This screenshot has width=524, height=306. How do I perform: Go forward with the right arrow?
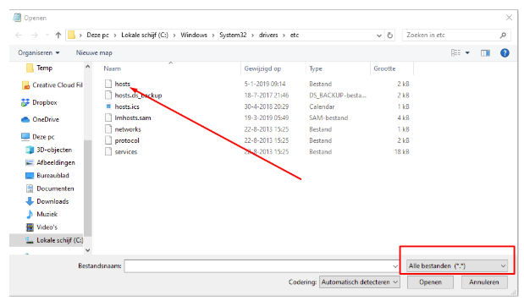pyautogui.click(x=34, y=35)
